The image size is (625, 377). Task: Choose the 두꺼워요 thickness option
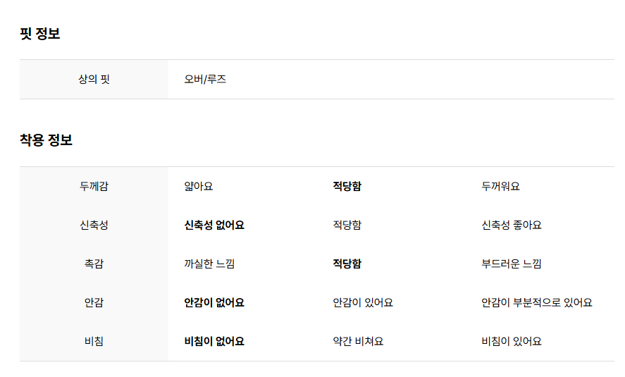tap(501, 186)
